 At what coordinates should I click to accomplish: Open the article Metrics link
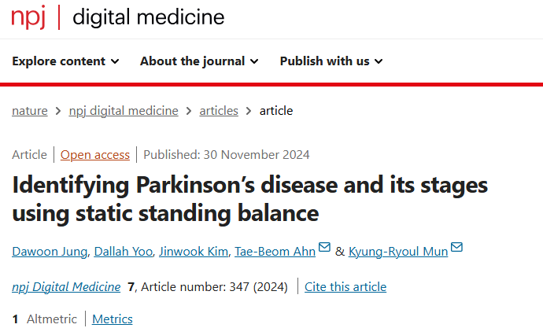(x=113, y=319)
